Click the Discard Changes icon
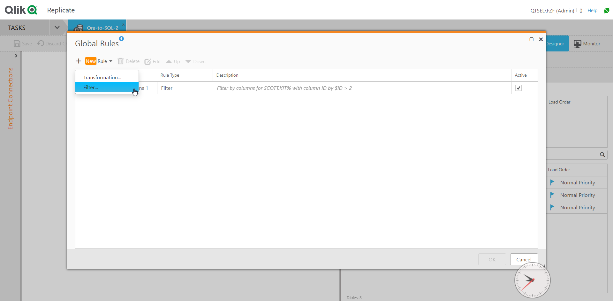The image size is (613, 301). tap(41, 43)
